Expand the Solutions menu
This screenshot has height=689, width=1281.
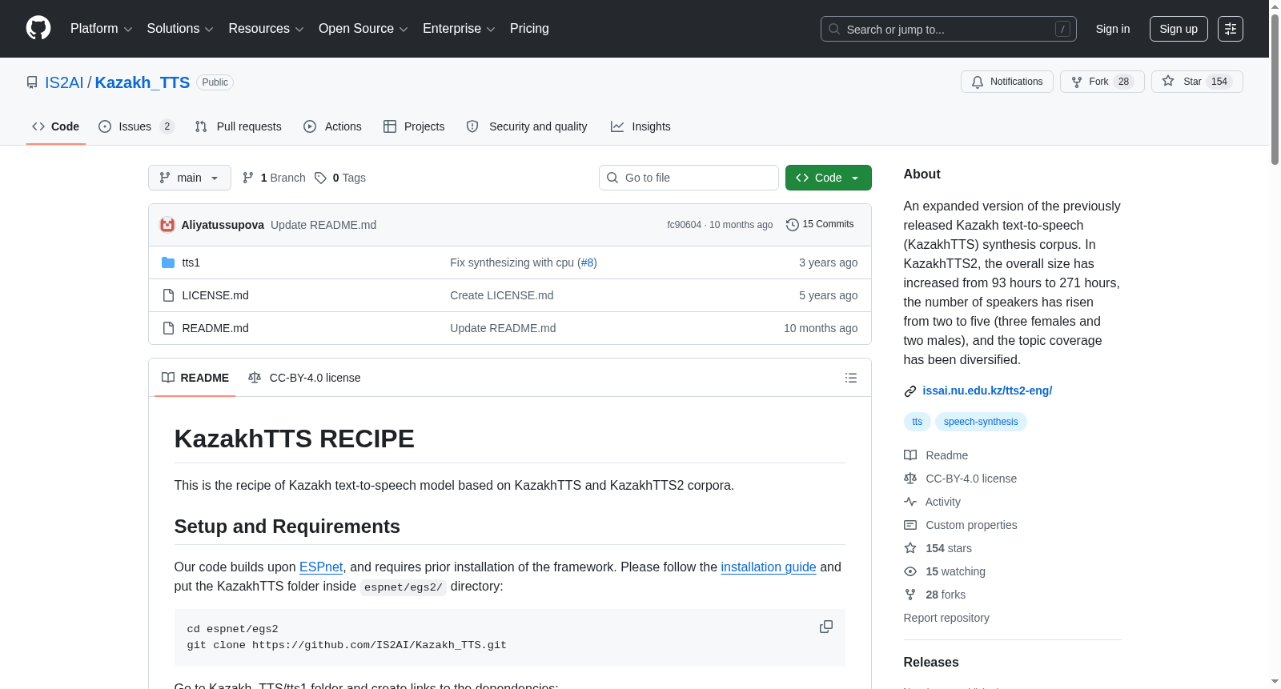[180, 29]
